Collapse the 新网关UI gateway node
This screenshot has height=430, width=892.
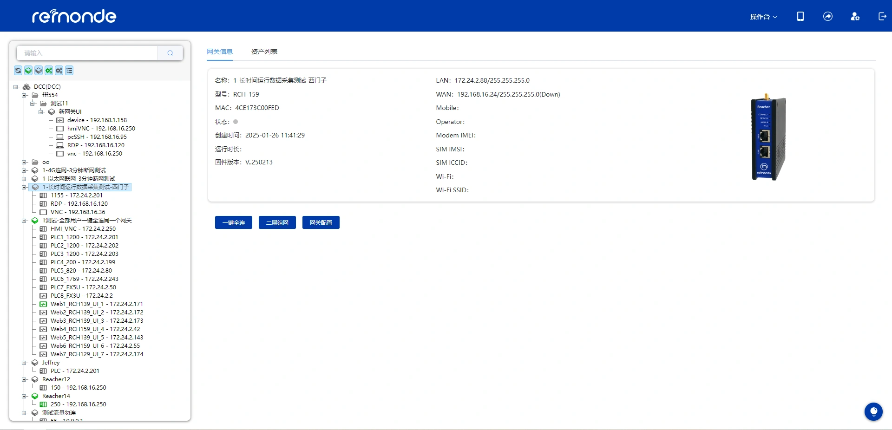click(x=41, y=112)
